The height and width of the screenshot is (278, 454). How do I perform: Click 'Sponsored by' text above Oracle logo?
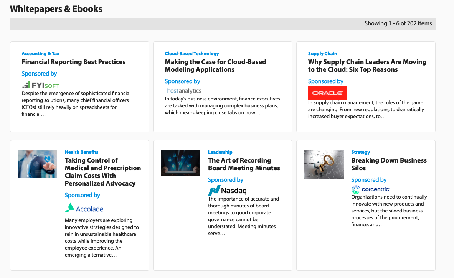coord(326,81)
